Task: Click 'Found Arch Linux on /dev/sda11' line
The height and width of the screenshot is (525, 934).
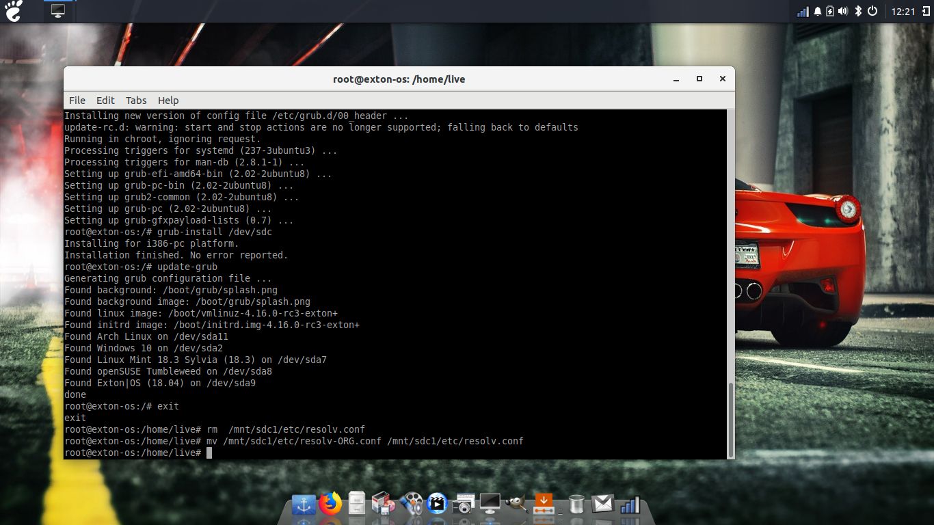Action: (146, 336)
